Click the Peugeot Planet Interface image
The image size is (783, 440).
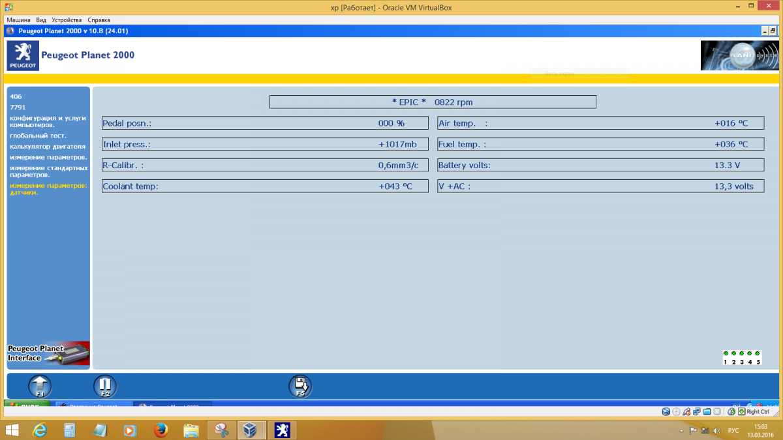48,353
